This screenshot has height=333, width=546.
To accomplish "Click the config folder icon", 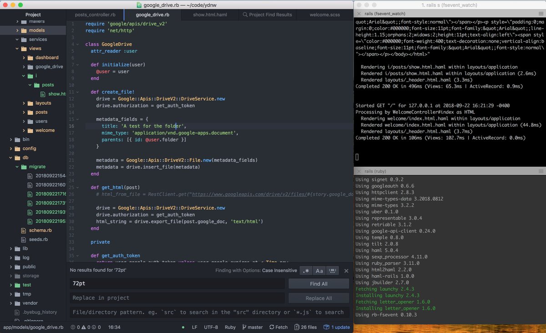I will tap(17, 149).
